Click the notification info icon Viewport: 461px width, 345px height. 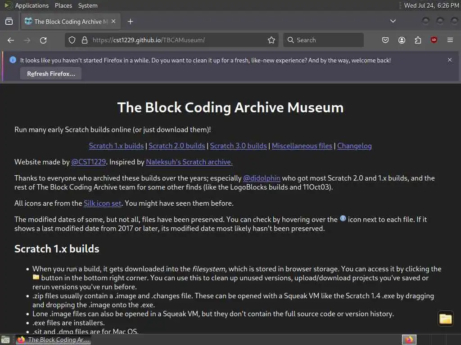[x=13, y=60]
